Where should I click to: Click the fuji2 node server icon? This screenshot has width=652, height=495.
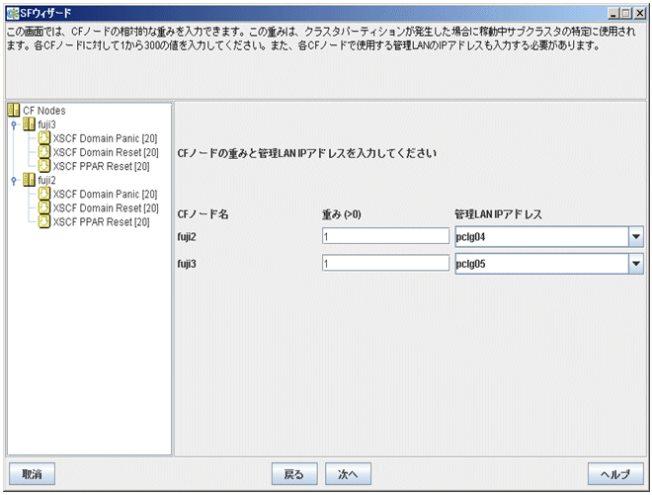tap(29, 180)
